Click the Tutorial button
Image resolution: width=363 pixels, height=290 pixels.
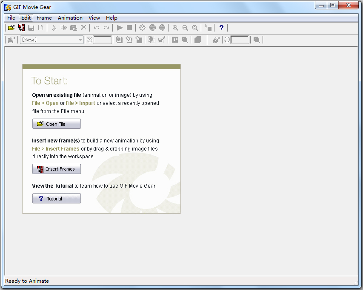[57, 199]
